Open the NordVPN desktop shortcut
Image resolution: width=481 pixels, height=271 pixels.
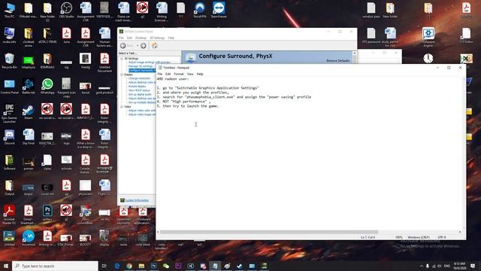coord(200,10)
